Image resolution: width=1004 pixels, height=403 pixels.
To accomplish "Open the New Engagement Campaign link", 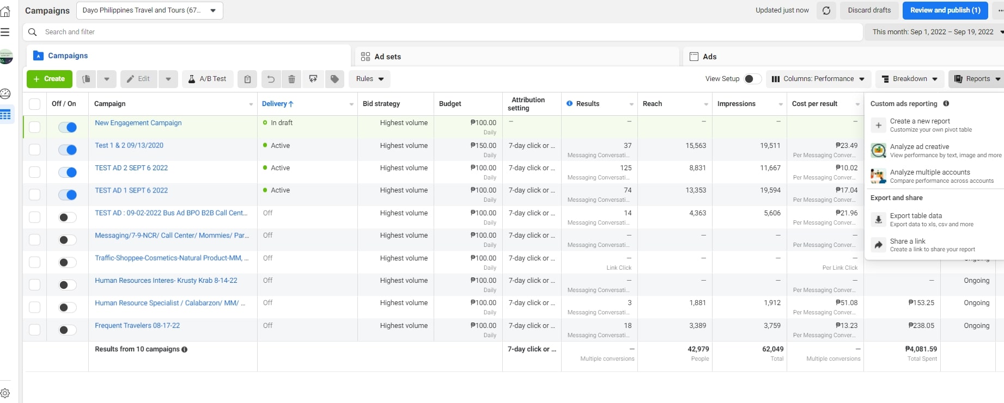I will pyautogui.click(x=138, y=123).
